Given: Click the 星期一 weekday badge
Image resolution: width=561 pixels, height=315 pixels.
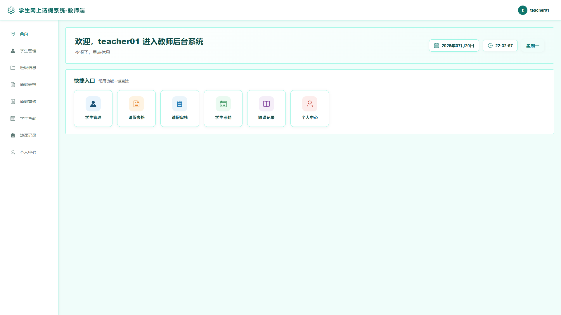Looking at the screenshot, I should pos(533,45).
